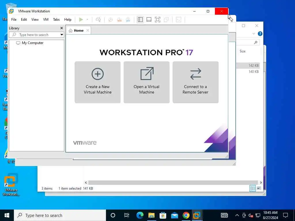Open the Help menu
Screen dimensions: 295x221
[68, 20]
